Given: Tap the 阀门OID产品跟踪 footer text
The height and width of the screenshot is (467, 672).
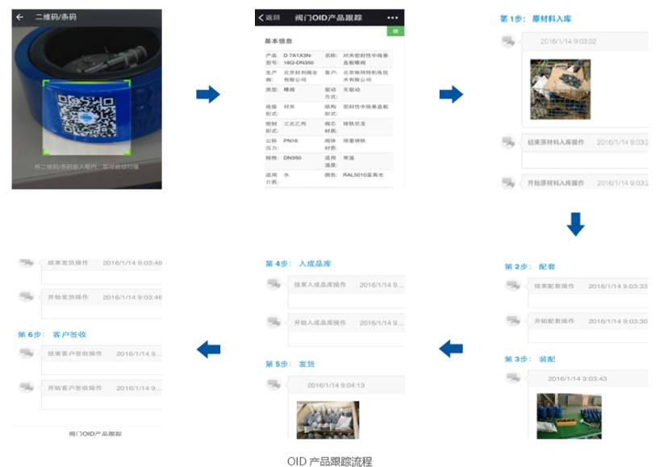Looking at the screenshot, I should 95,434.
